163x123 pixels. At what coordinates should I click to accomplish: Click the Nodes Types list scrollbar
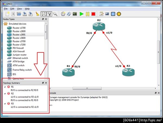46,32
